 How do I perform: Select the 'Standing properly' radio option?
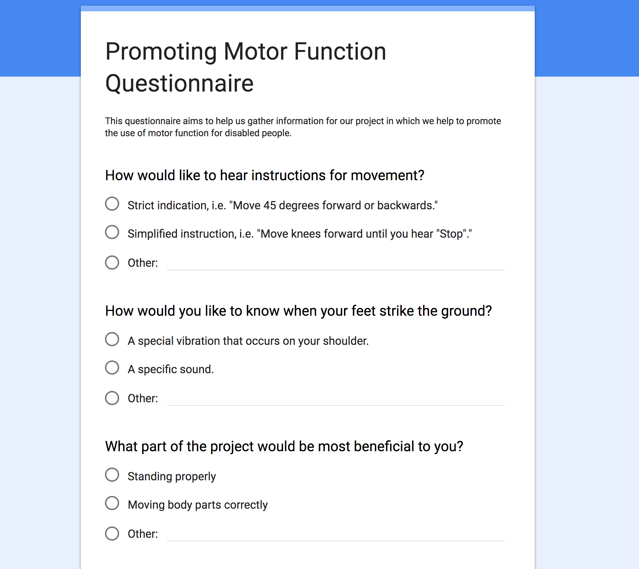112,475
